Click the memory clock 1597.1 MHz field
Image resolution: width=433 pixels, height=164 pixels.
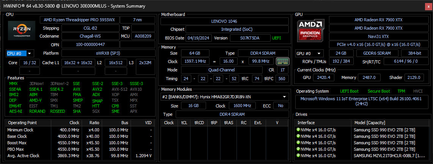click(x=195, y=61)
